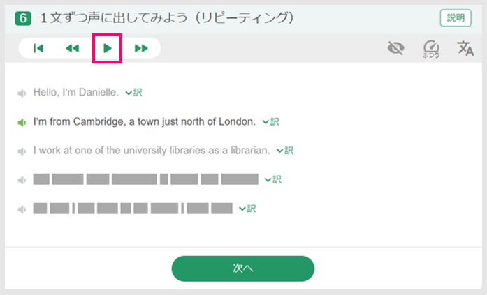Expand 訳 for the fifth masked sentence
The width and height of the screenshot is (487, 295).
coord(247,208)
